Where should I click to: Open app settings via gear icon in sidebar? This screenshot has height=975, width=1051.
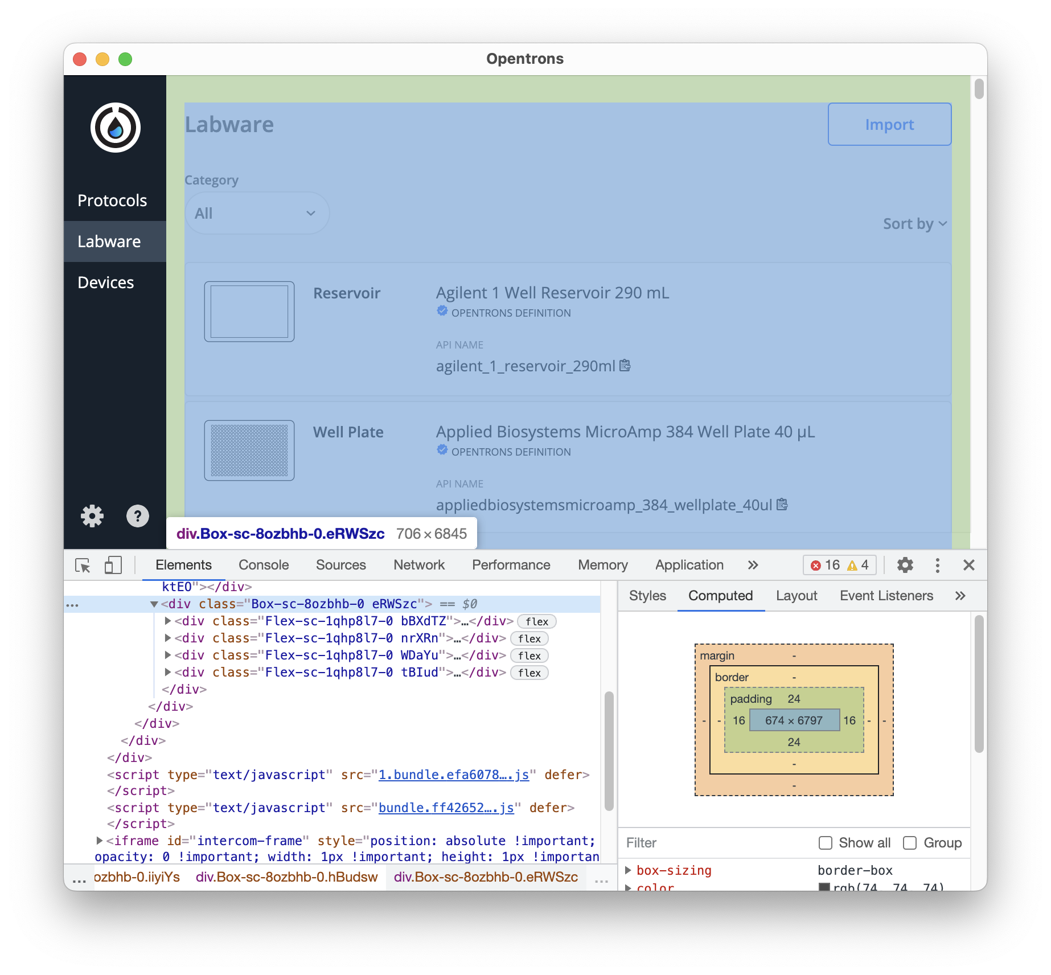click(92, 516)
